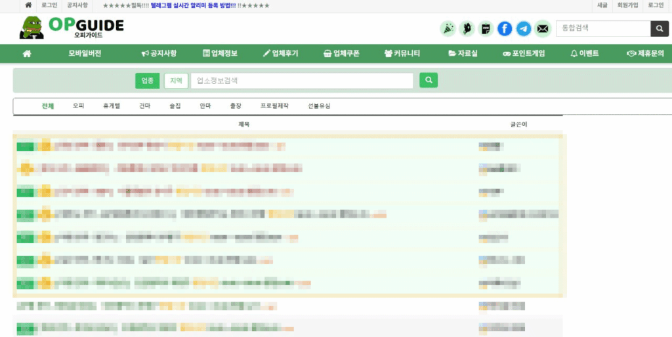Select the 전체 category tab
This screenshot has height=337, width=672.
[47, 106]
